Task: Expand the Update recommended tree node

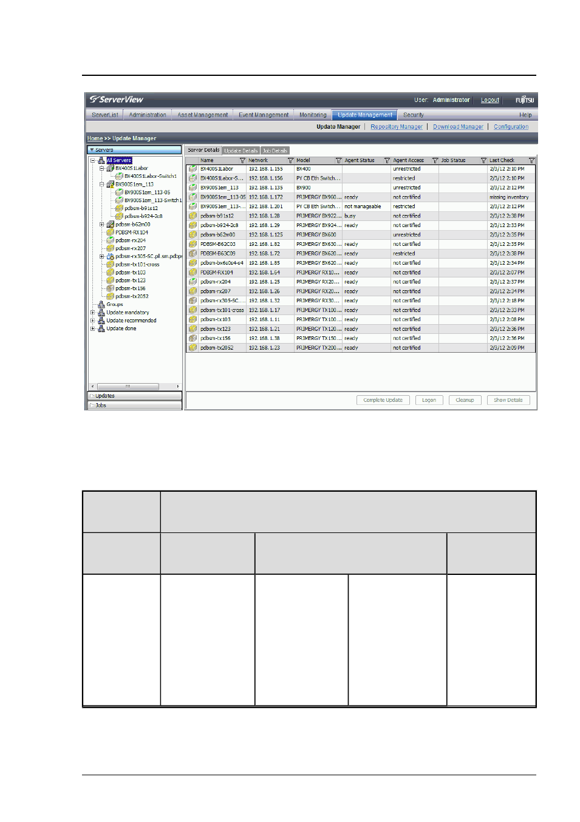Action: (92, 320)
